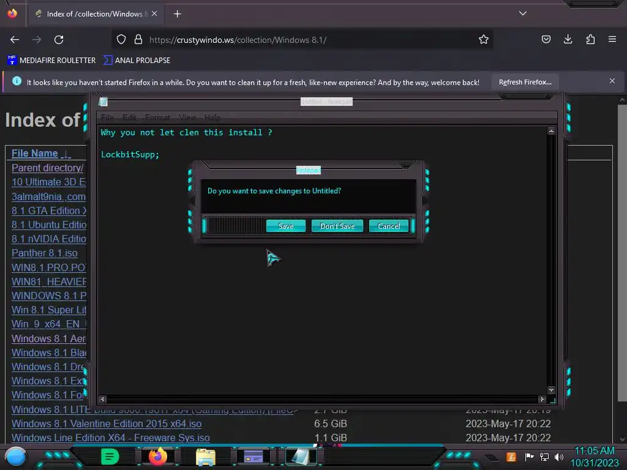Click the Refresh Firefox button

[525, 82]
